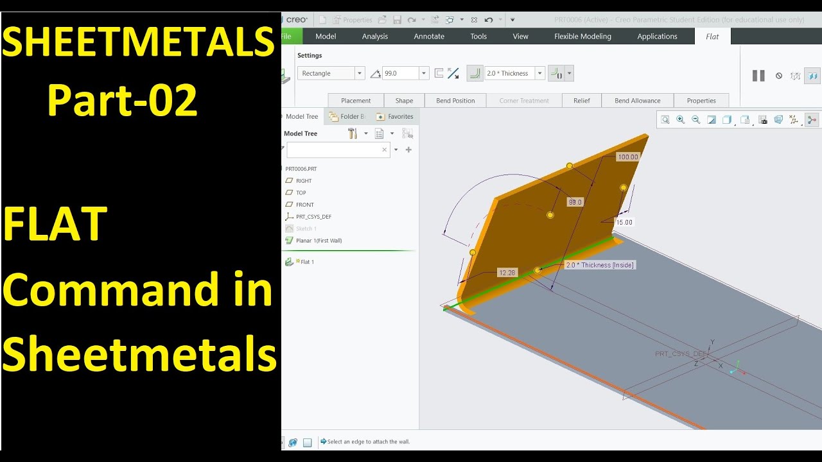Expand dropdown arrow beside tree settings hammer
This screenshot has width=822, height=462.
[x=366, y=133]
